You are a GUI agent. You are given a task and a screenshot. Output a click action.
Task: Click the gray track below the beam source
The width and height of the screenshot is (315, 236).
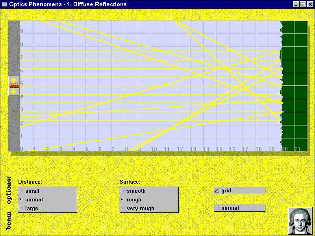tap(14, 123)
